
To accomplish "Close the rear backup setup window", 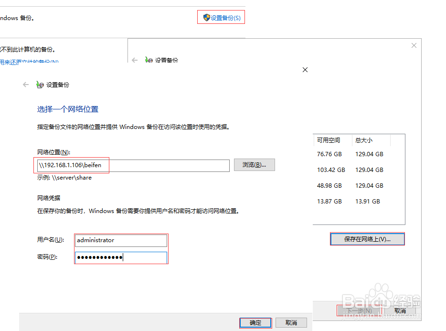I will [x=414, y=45].
